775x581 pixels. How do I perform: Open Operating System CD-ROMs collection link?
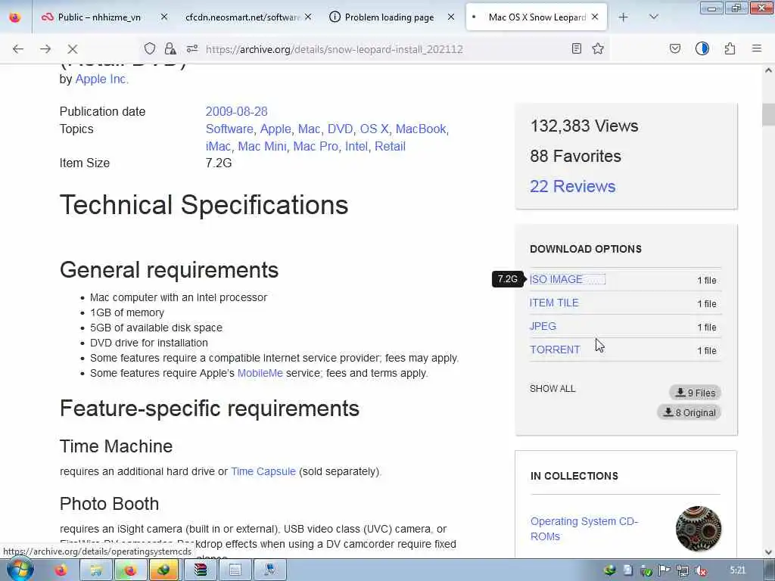pyautogui.click(x=584, y=529)
